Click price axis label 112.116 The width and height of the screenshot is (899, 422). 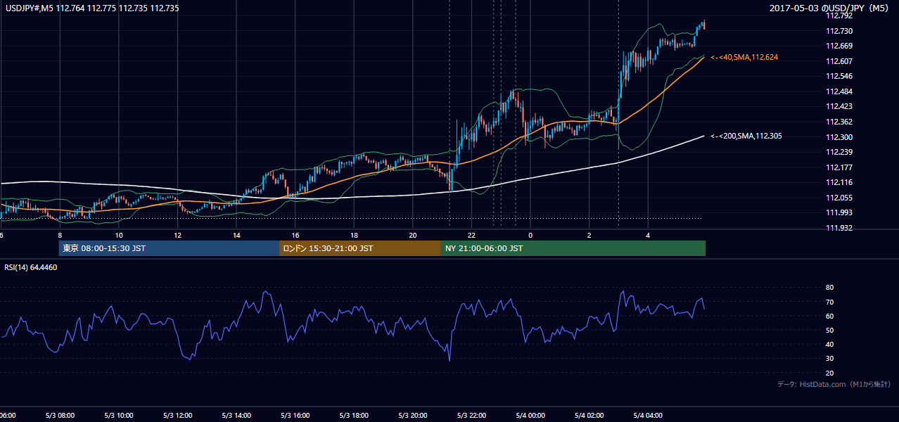pos(839,182)
